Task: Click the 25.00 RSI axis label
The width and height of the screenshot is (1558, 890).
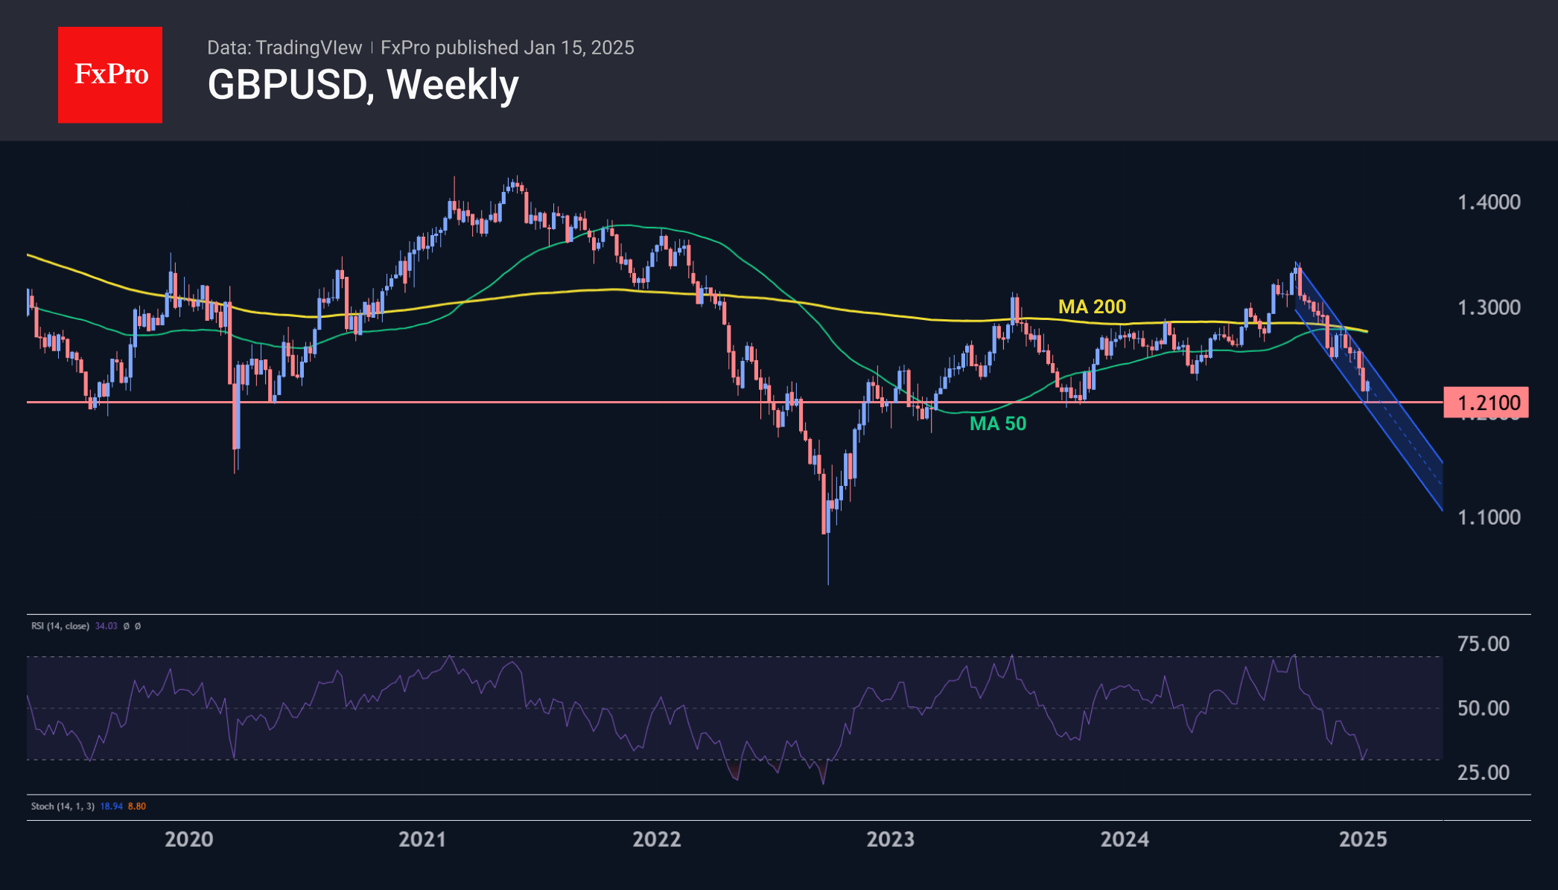Action: coord(1483,772)
